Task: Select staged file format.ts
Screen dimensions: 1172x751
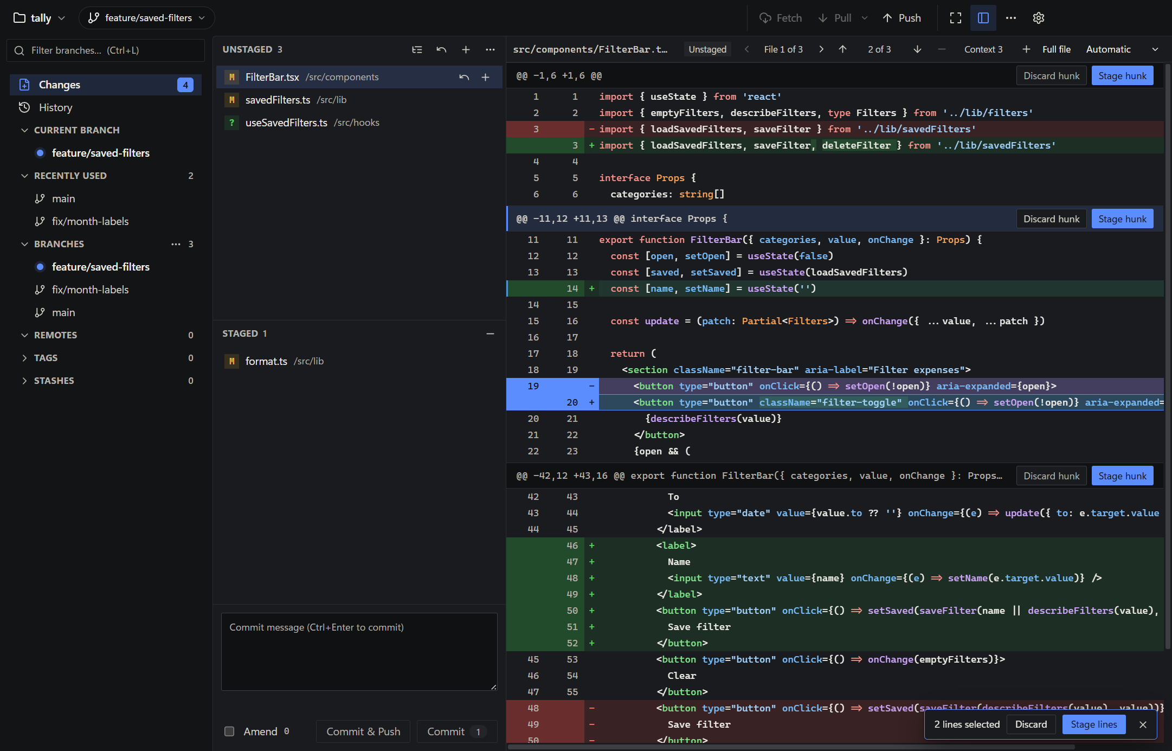Action: 359,361
